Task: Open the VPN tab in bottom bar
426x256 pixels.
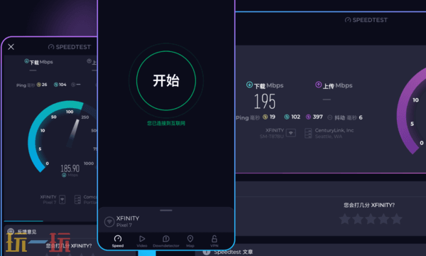Action: point(214,241)
